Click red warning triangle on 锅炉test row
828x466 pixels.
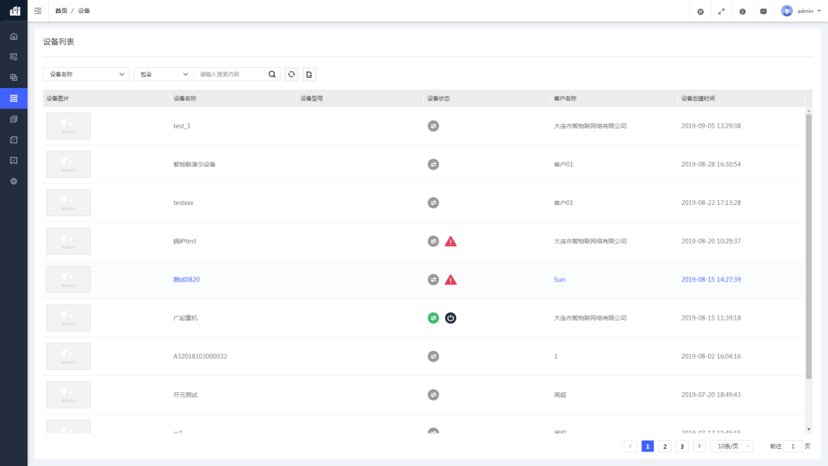450,241
